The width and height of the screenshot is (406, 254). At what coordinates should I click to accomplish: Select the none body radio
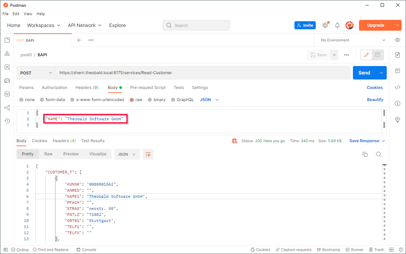coord(21,100)
